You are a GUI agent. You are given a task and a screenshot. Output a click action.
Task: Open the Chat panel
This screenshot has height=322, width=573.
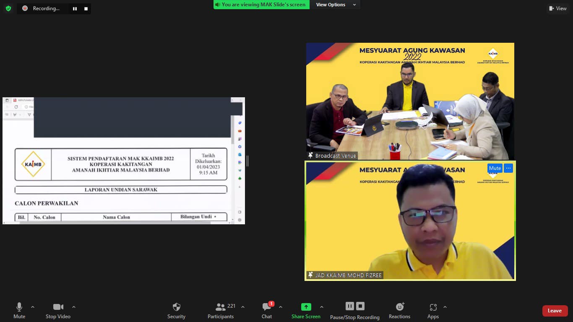pyautogui.click(x=267, y=311)
